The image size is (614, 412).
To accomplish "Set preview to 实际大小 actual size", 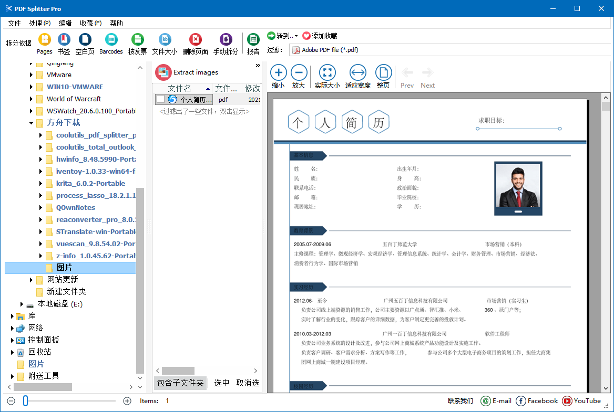I will 328,77.
